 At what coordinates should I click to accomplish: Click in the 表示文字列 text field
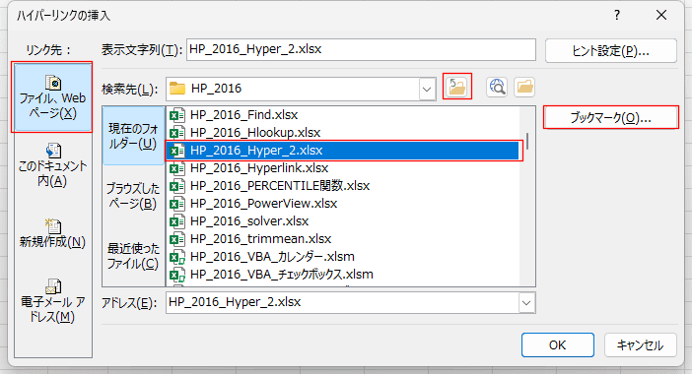point(361,49)
